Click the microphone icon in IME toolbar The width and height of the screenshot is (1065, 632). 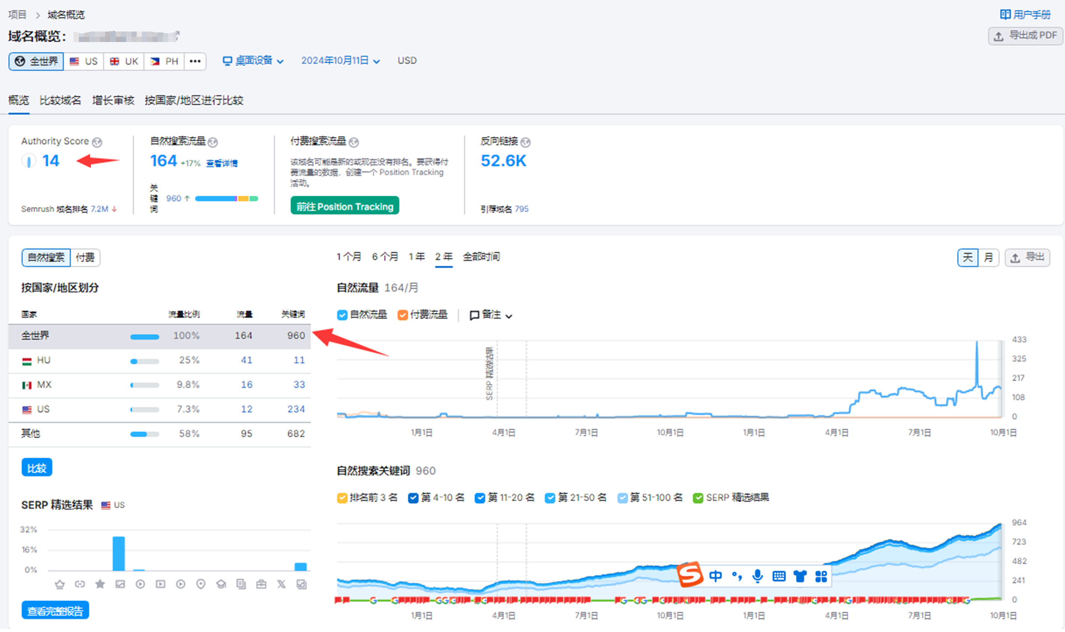coord(757,576)
